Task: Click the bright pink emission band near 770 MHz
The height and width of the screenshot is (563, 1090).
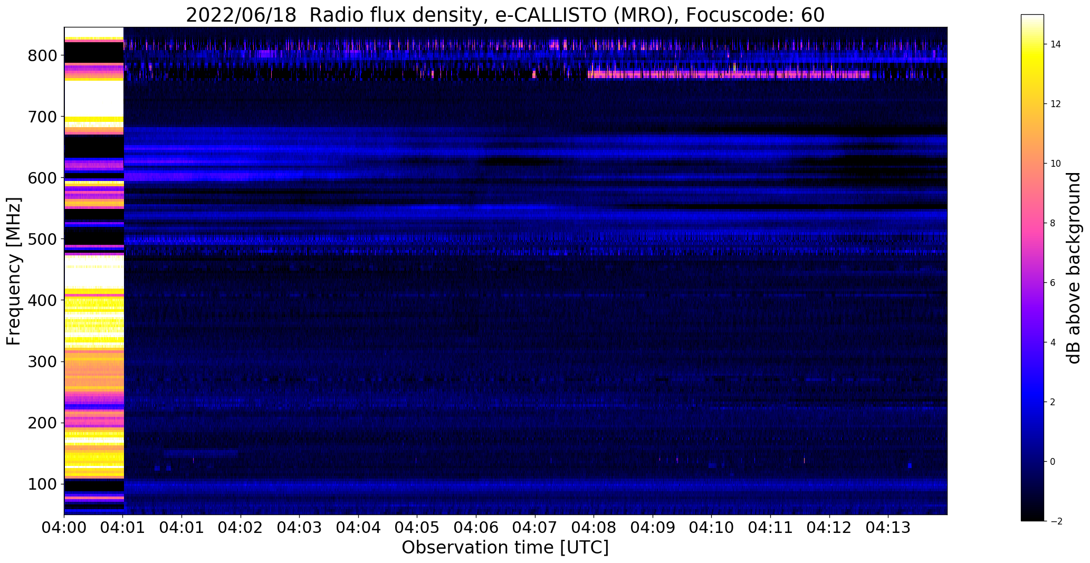Action: click(x=729, y=74)
